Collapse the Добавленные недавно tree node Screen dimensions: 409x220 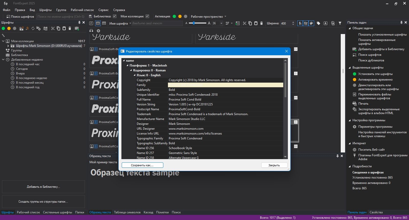tap(3, 60)
